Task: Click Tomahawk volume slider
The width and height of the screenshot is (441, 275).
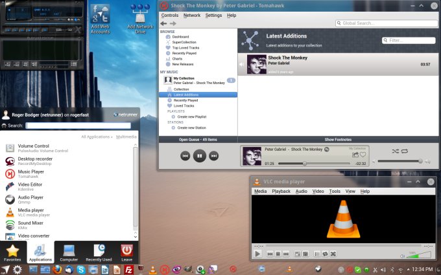Action: pyautogui.click(x=399, y=161)
